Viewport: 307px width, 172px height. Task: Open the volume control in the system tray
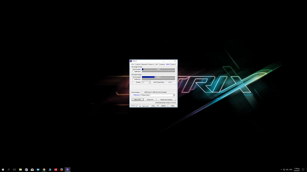287,169
